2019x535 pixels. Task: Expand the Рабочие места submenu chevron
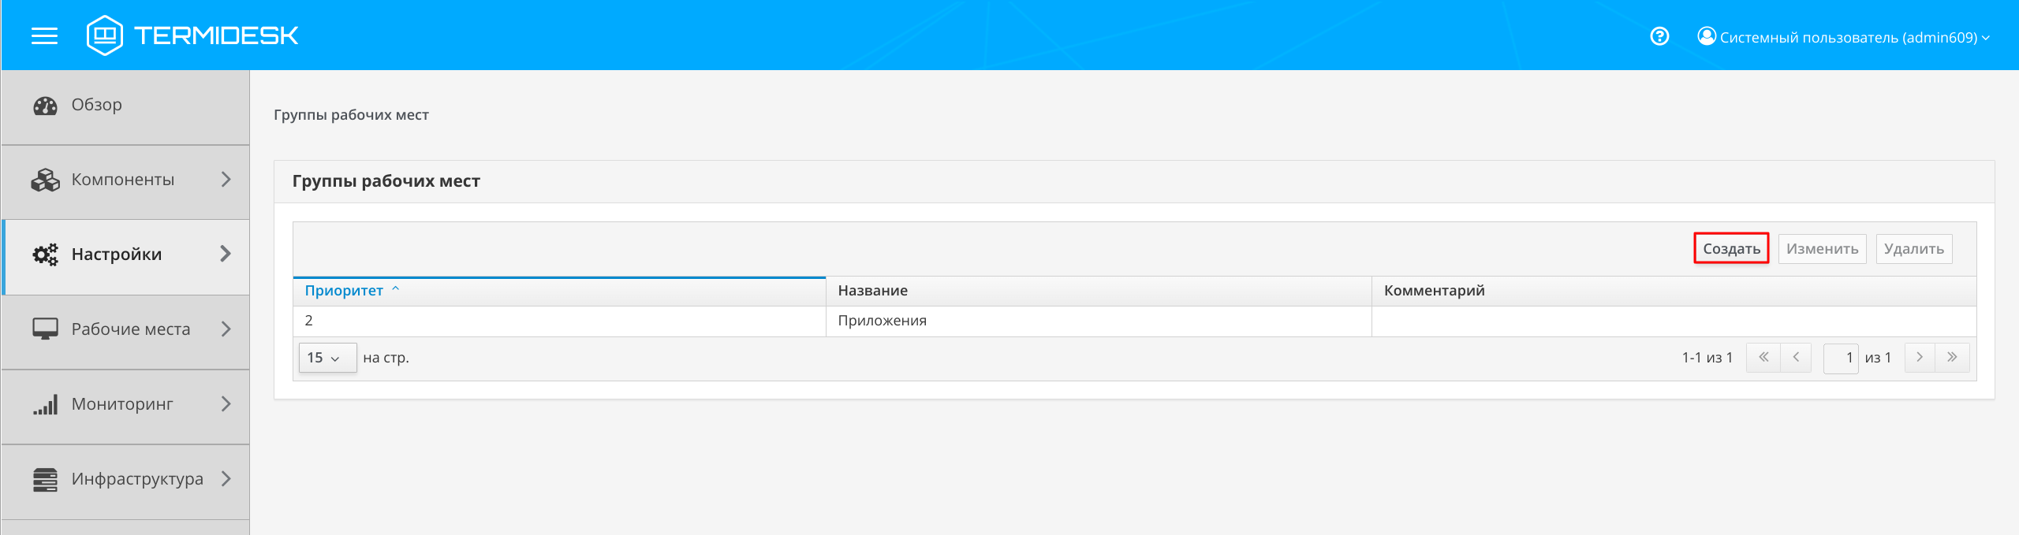point(226,329)
